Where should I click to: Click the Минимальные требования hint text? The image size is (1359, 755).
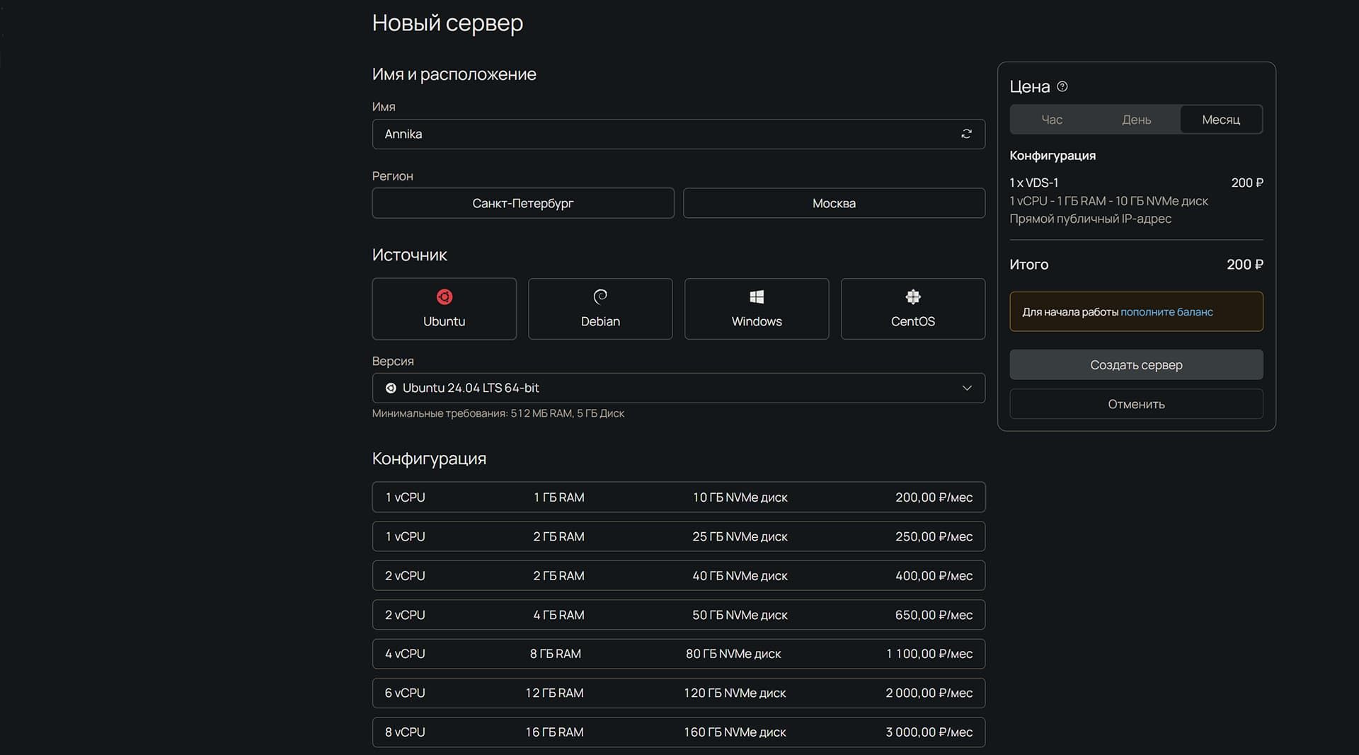click(x=498, y=413)
